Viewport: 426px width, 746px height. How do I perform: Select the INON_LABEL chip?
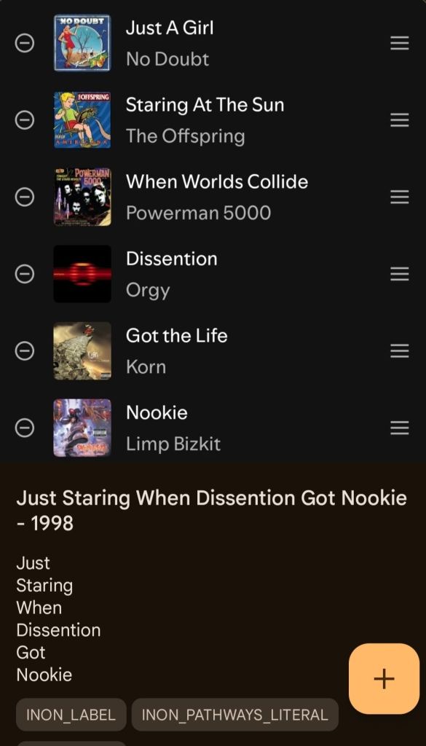click(x=71, y=715)
